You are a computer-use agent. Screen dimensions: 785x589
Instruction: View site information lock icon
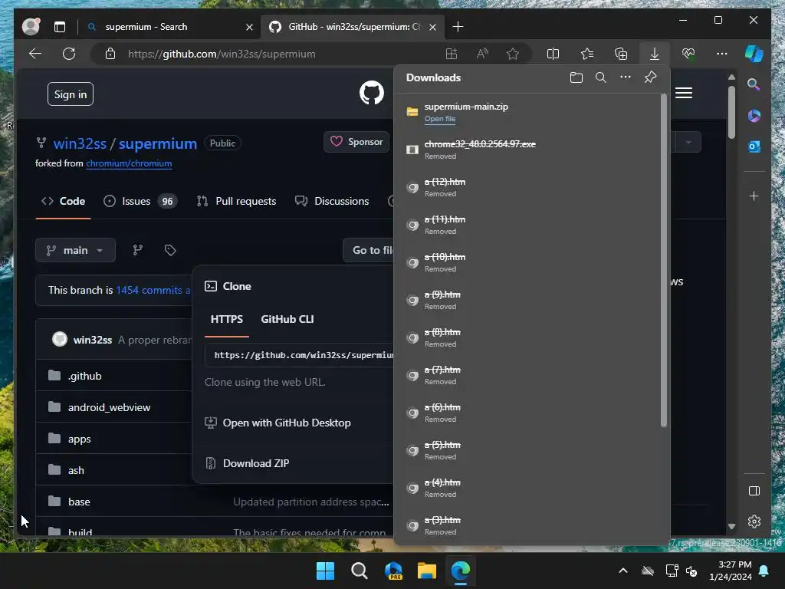pyautogui.click(x=110, y=54)
